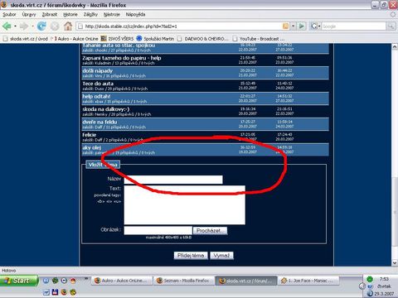Image resolution: width=398 pixels, height=298 pixels.
Task: Reload the page with the refresh icon
Action: pos(41,26)
